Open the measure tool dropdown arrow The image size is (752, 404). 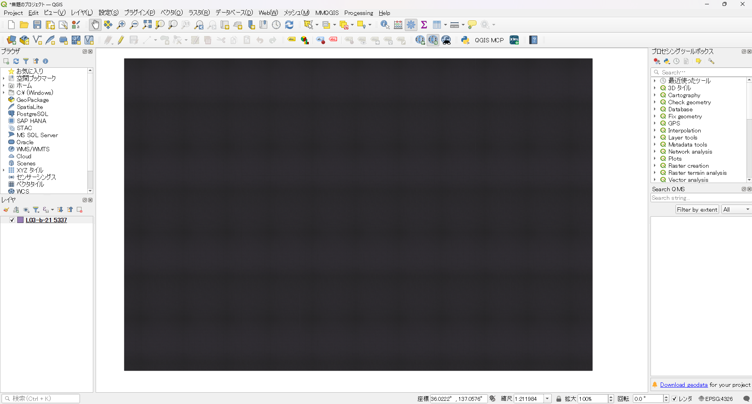pos(463,25)
